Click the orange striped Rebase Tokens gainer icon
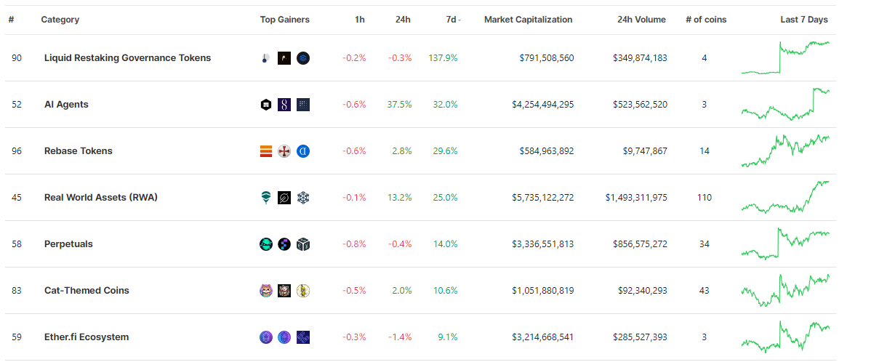871x362 pixels. coord(266,151)
